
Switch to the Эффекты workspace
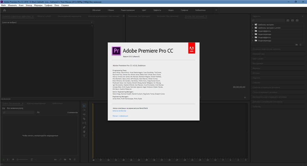pyautogui.click(x=157, y=10)
